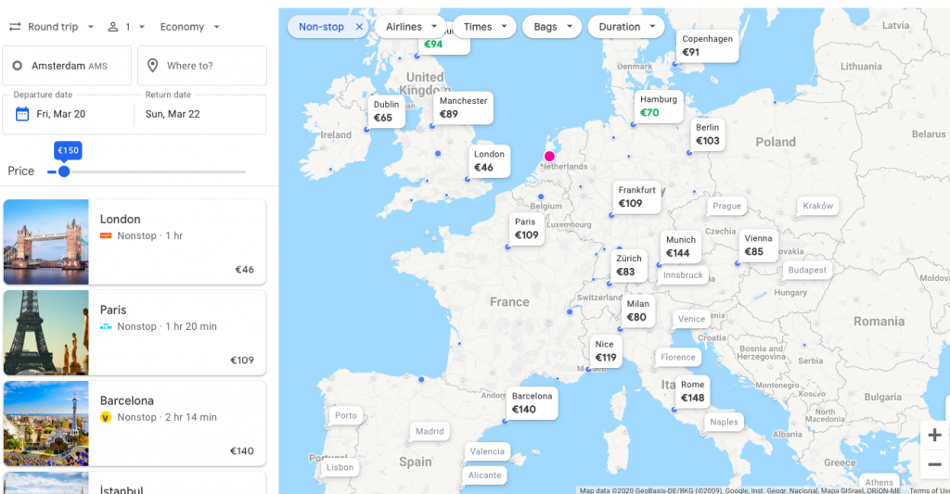Image resolution: width=950 pixels, height=494 pixels.
Task: Select the Dublin €65 map label
Action: pyautogui.click(x=386, y=111)
